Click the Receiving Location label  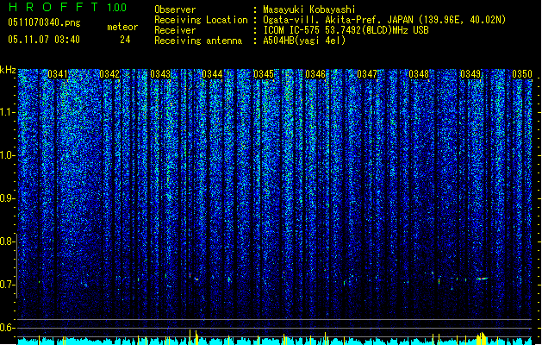click(x=201, y=20)
